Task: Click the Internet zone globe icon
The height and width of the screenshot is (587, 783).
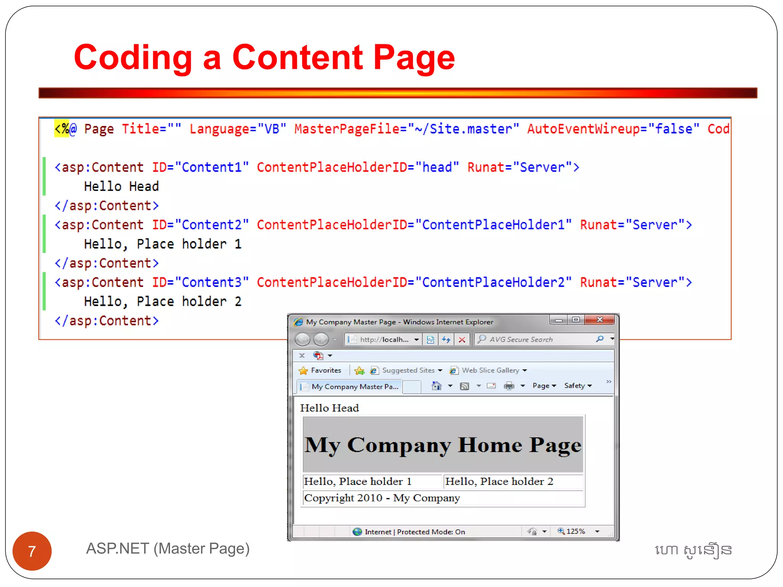Action: click(357, 532)
